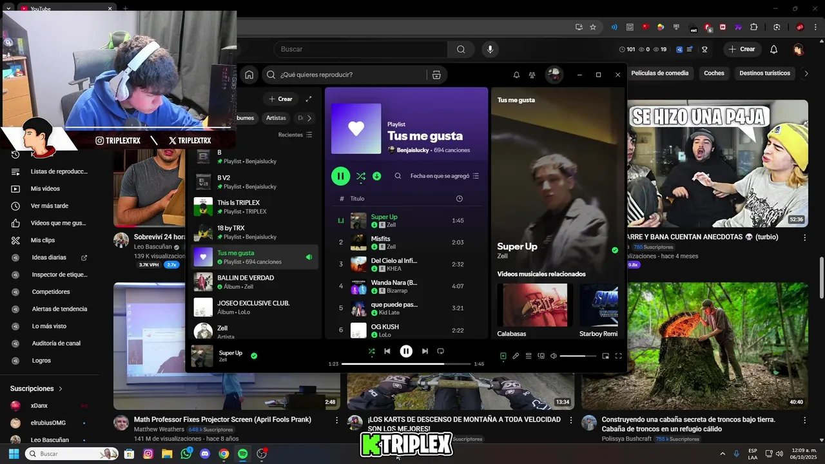Select Destinos turísticos chip

coord(764,73)
